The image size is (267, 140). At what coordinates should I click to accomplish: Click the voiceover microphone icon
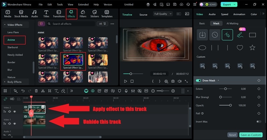[x=126, y=91]
